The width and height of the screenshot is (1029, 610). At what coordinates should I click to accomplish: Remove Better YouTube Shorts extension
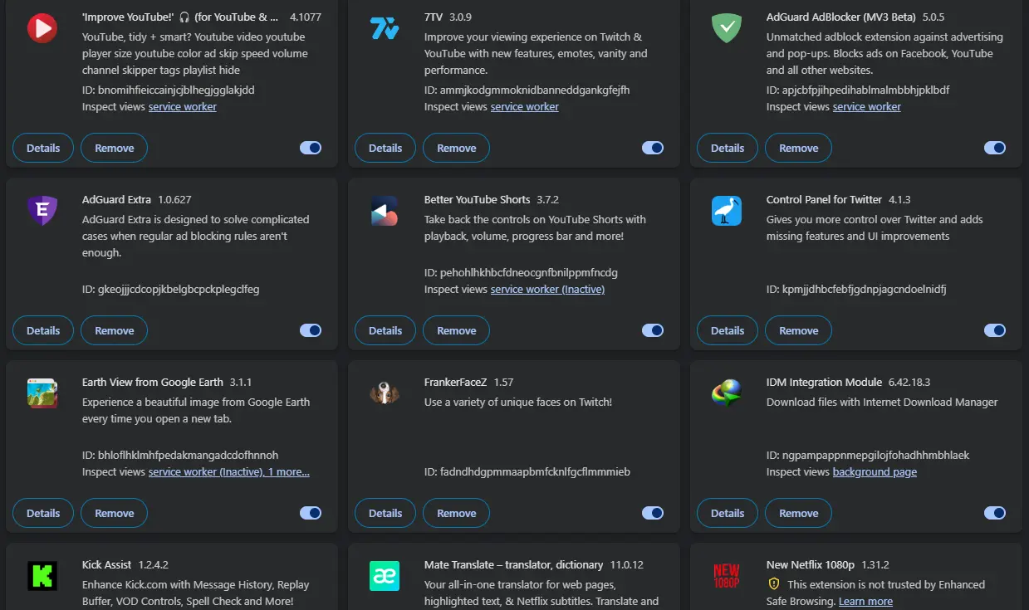(456, 330)
